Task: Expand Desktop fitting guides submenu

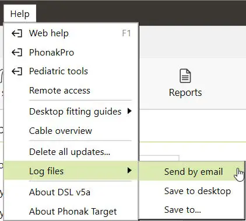Action: (x=71, y=112)
